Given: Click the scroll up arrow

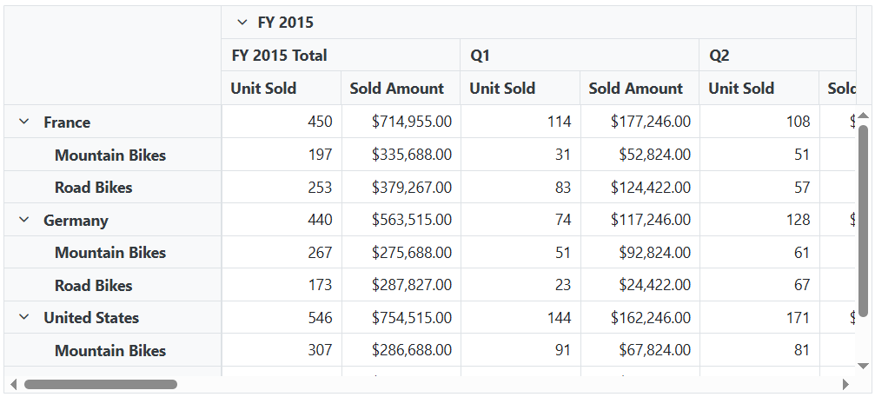Looking at the screenshot, I should 863,116.
